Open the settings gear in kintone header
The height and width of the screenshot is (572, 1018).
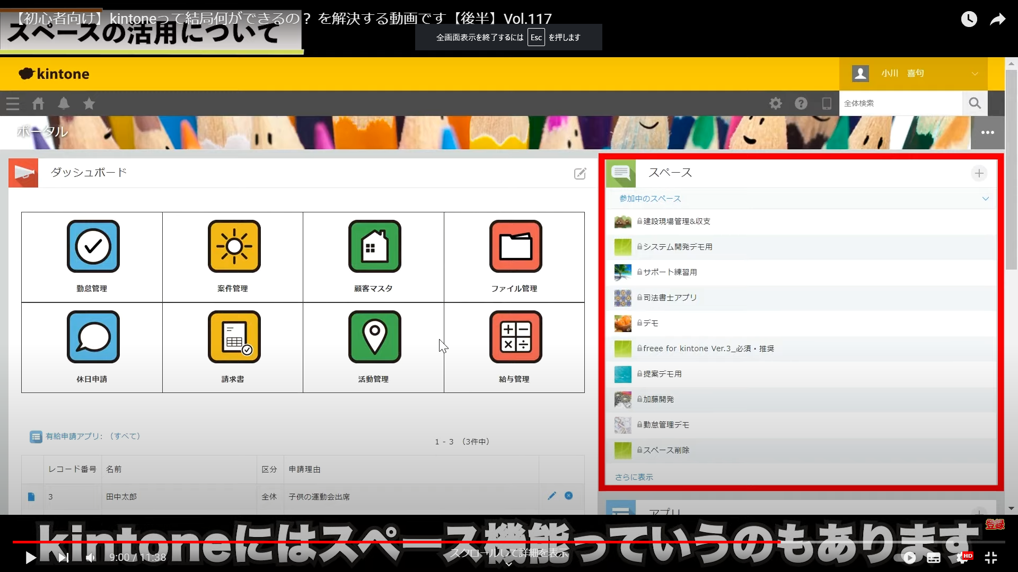click(775, 104)
